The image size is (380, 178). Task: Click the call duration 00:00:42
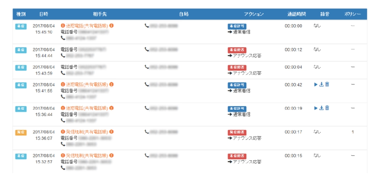click(293, 85)
